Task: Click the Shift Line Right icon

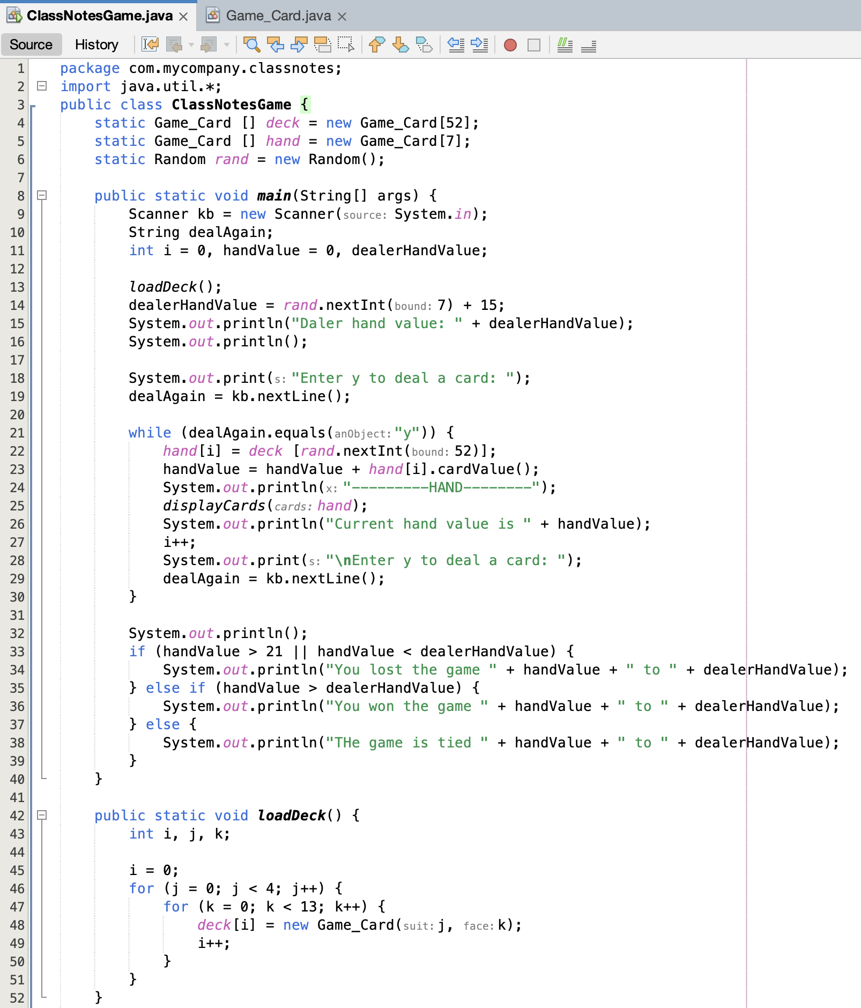Action: click(478, 45)
